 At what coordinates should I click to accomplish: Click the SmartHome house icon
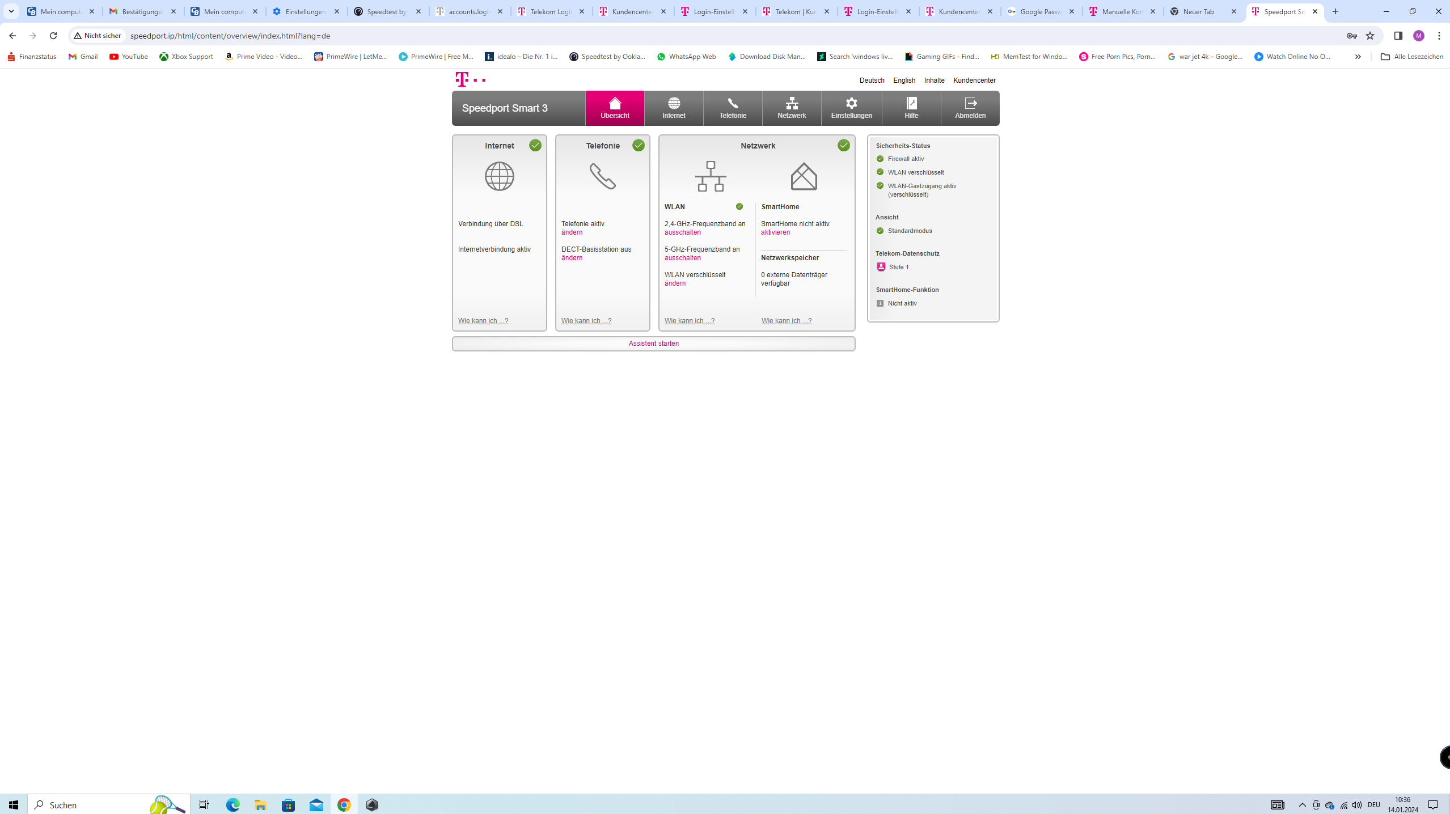tap(804, 176)
